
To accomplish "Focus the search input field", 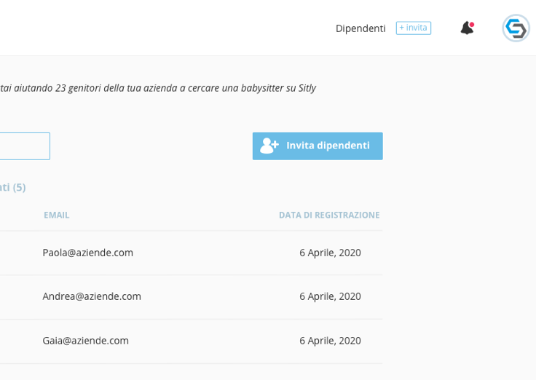I will [25, 146].
